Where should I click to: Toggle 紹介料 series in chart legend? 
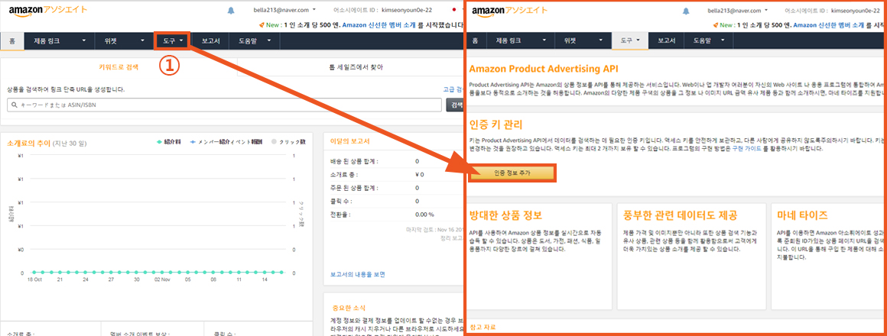(x=168, y=142)
